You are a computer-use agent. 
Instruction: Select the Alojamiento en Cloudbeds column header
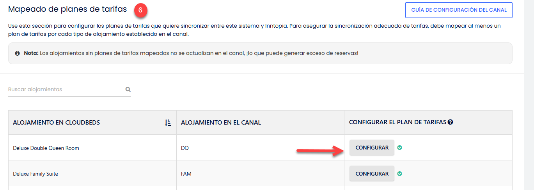57,123
